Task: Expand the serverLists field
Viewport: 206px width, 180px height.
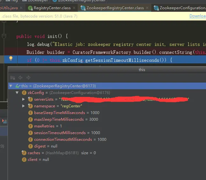Action: [23, 99]
